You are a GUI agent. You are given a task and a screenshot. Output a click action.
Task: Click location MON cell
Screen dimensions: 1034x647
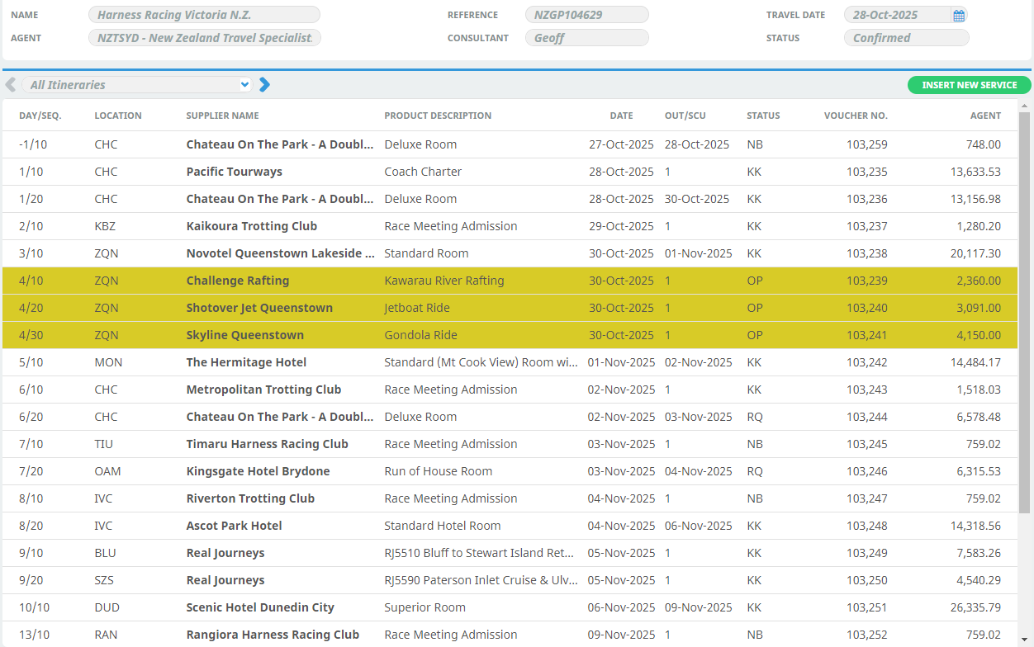click(x=108, y=362)
